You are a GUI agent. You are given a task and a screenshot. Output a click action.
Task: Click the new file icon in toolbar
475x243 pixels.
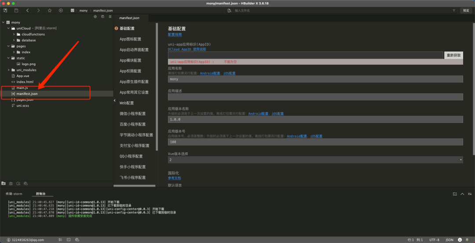(x=5, y=10)
